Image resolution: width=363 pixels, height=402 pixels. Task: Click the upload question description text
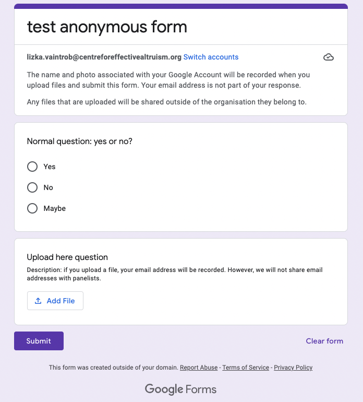(175, 274)
